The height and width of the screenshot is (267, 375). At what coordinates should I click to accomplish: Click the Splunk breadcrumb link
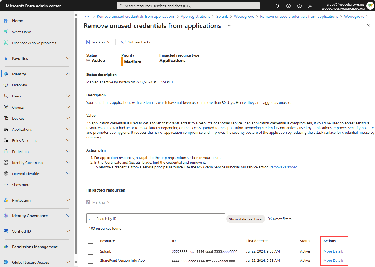(x=222, y=17)
